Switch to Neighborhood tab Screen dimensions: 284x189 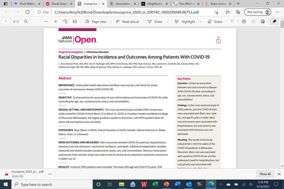coord(155,4)
